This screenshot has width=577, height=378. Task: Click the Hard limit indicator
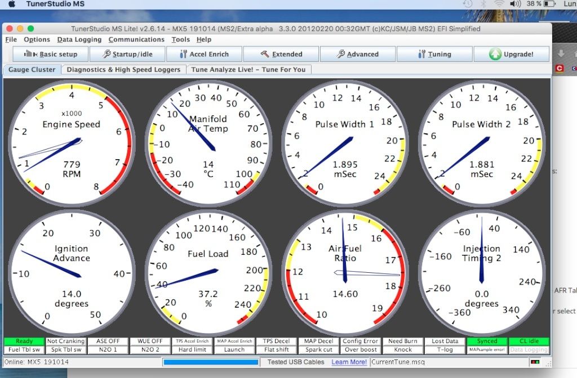point(192,350)
